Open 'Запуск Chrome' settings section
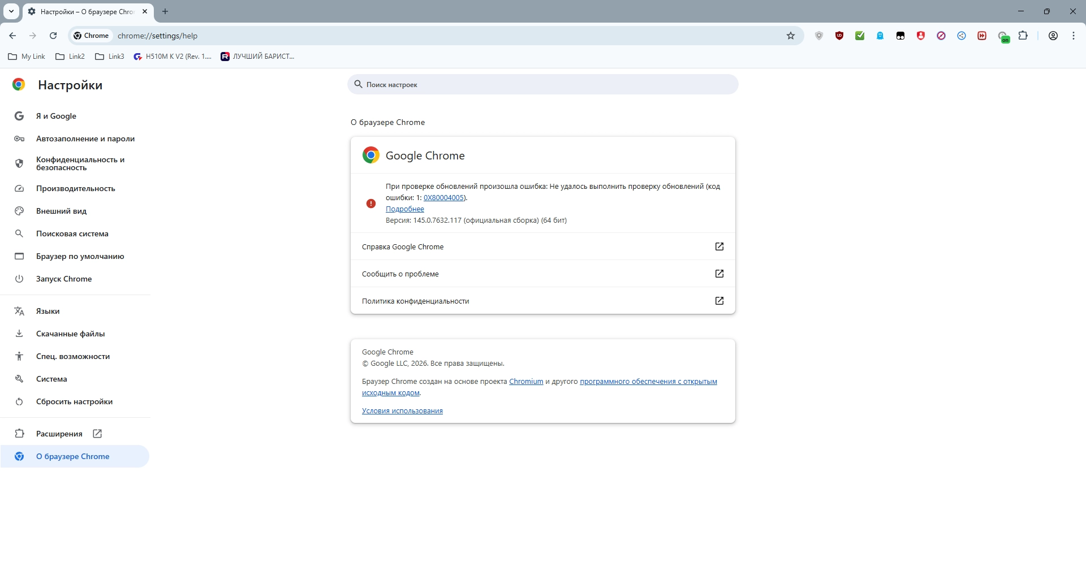Image resolution: width=1086 pixels, height=588 pixels. 75,279
